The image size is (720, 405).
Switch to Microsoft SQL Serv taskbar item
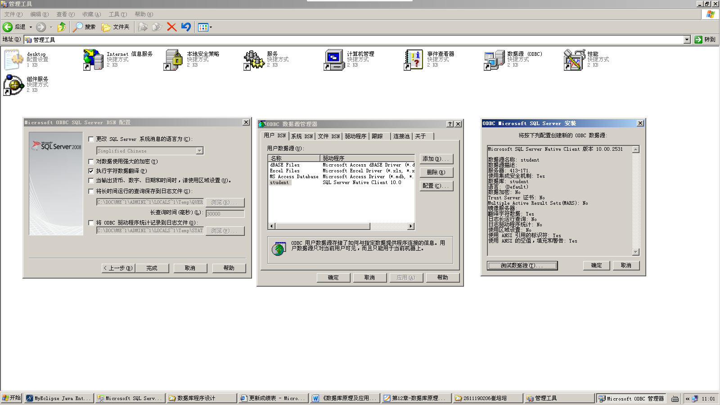130,398
